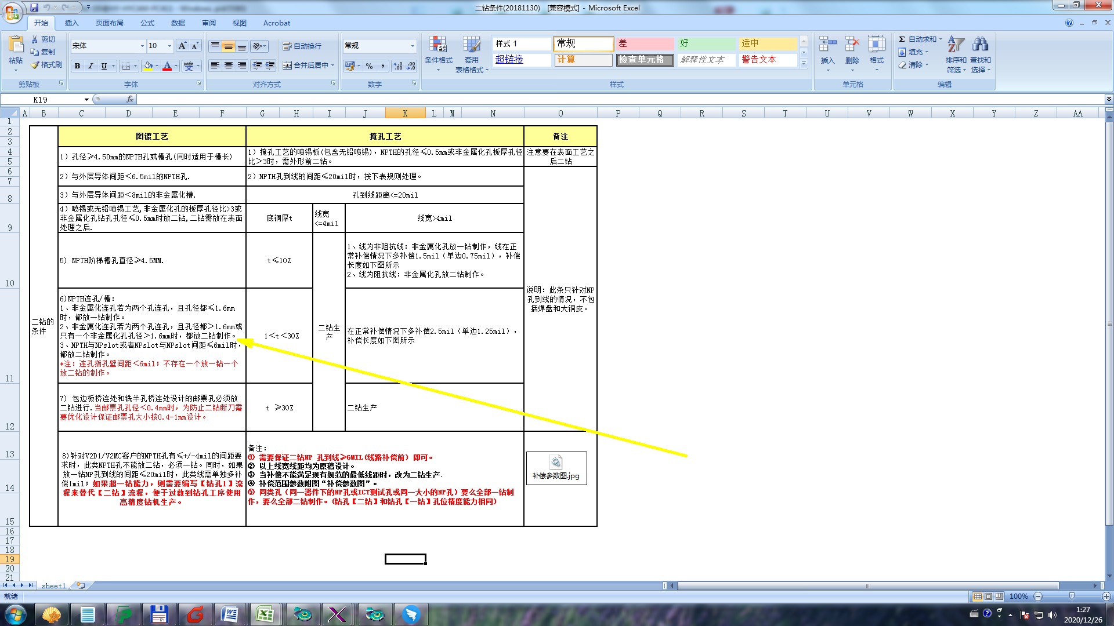Viewport: 1114px width, 626px height.
Task: Toggle Italic formatting
Action: 91,66
